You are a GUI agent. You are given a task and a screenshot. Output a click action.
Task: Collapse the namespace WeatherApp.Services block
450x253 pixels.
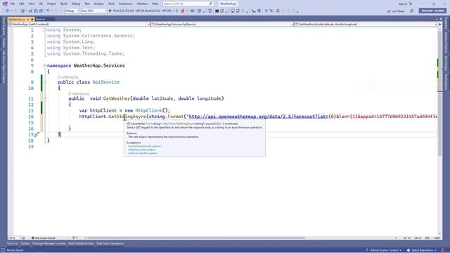pyautogui.click(x=45, y=65)
